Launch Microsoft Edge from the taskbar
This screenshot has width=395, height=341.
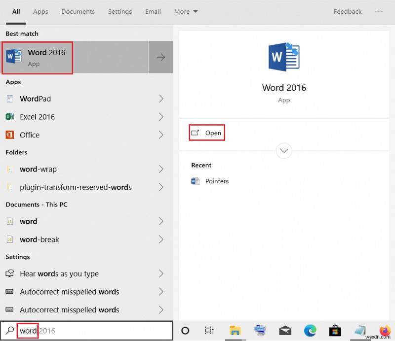pos(310,331)
